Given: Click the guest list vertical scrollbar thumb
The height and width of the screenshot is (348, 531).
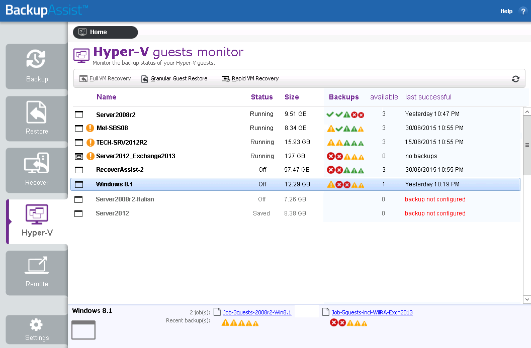Looking at the screenshot, I should [x=527, y=146].
